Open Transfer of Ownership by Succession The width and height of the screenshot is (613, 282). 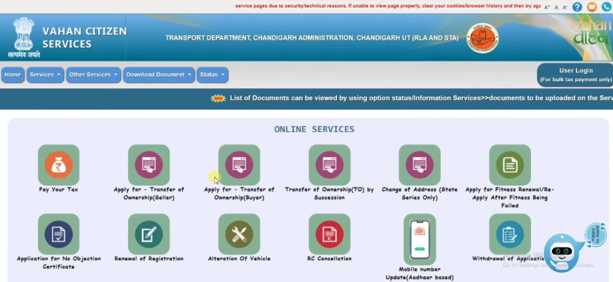coord(329,165)
